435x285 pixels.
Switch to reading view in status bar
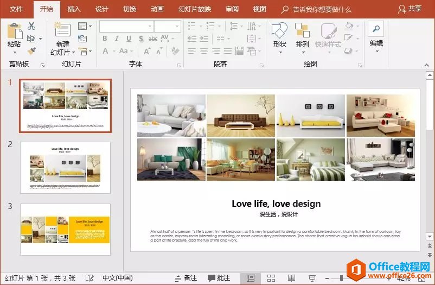point(291,278)
